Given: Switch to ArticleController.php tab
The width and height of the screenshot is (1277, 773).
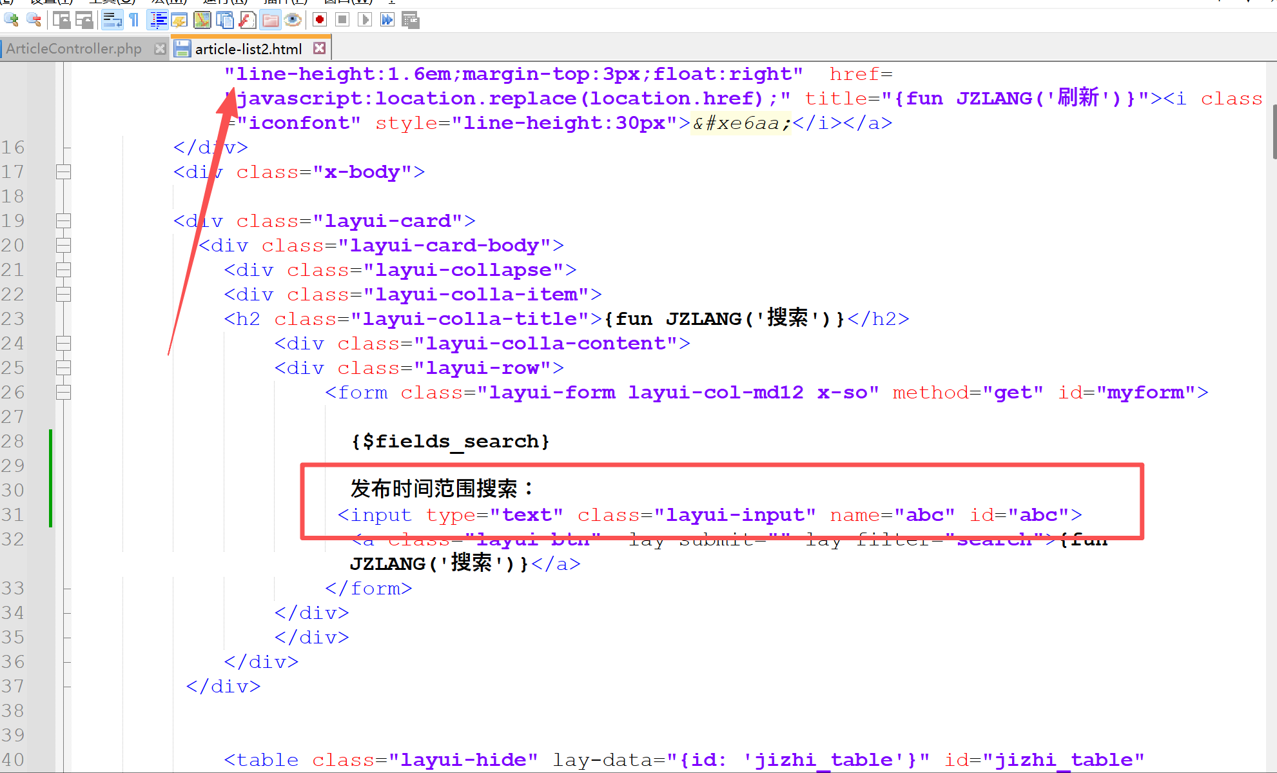Looking at the screenshot, I should [x=74, y=49].
